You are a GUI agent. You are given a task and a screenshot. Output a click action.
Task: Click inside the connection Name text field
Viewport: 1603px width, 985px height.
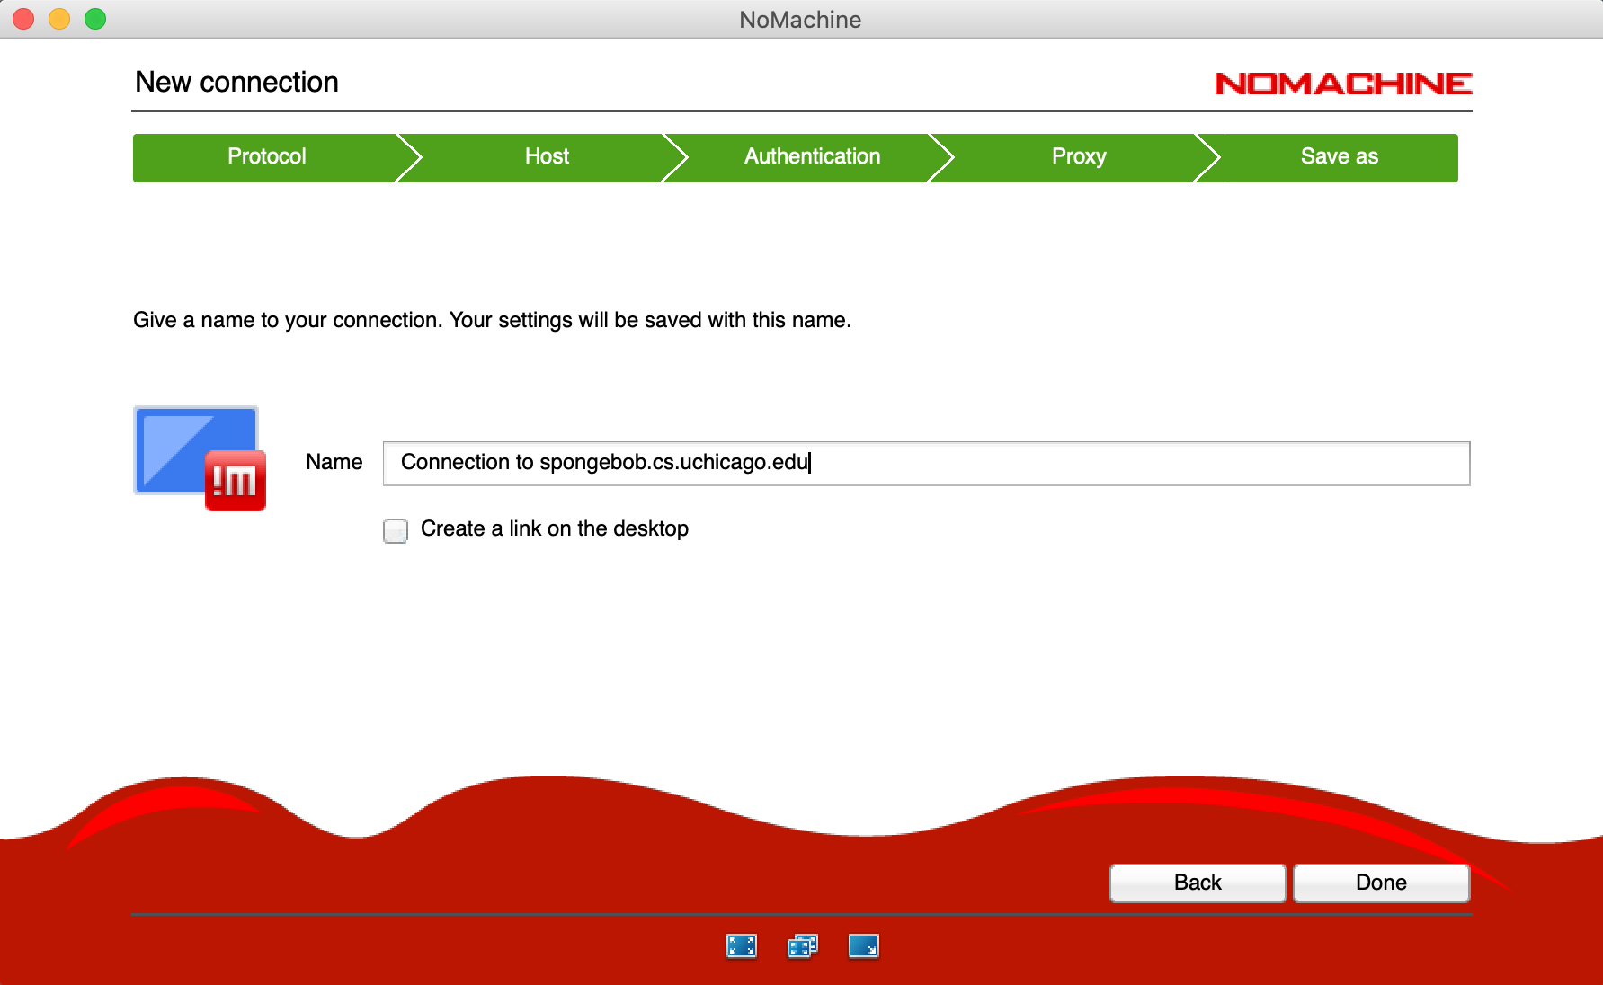926,463
